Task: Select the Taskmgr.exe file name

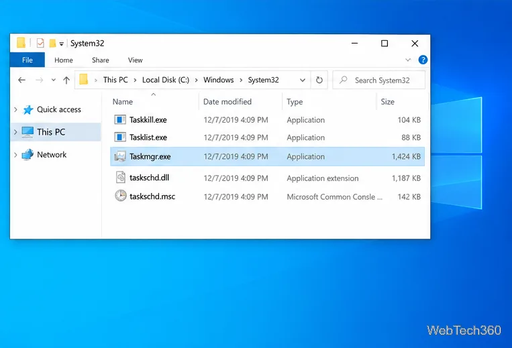Action: pos(150,156)
